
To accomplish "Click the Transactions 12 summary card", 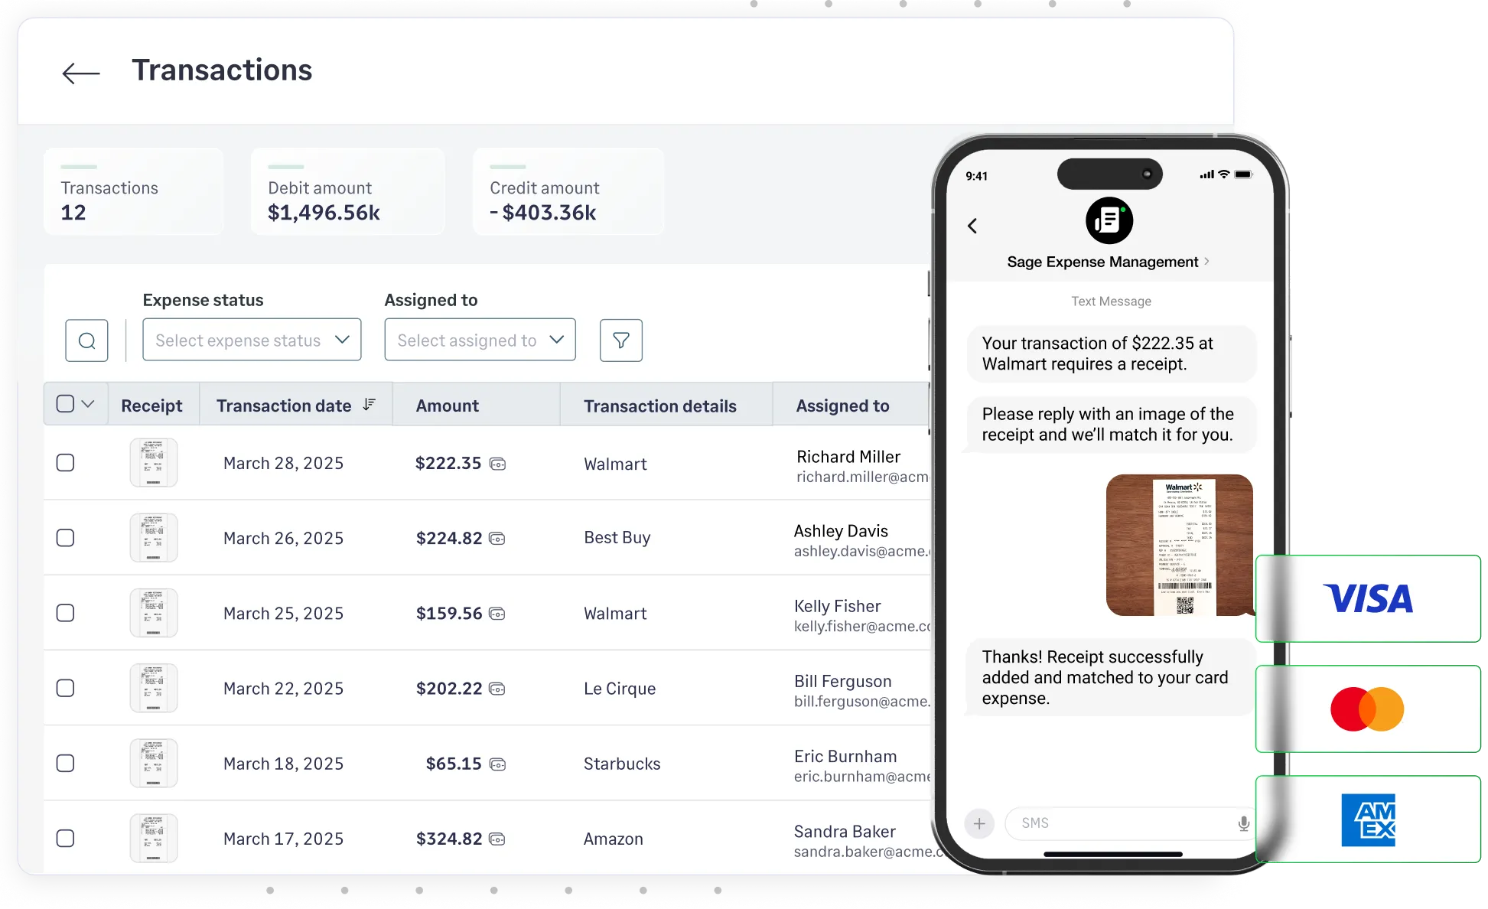I will (133, 191).
